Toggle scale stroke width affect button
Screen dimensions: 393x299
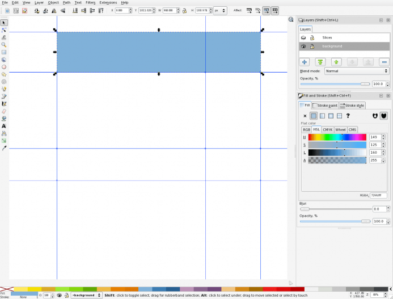point(249,11)
